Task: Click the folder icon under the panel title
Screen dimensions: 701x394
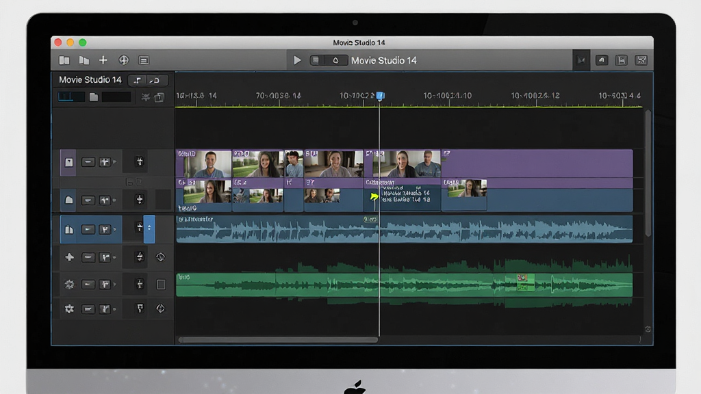Action: coord(93,97)
